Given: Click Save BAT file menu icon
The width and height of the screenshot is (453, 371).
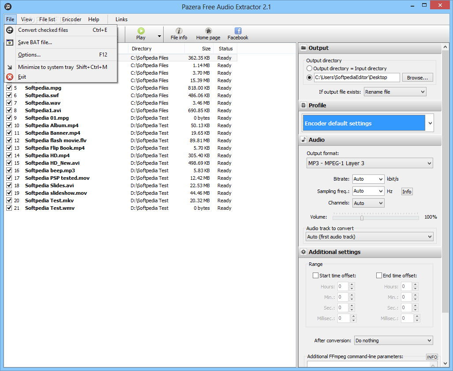Looking at the screenshot, I should (10, 42).
